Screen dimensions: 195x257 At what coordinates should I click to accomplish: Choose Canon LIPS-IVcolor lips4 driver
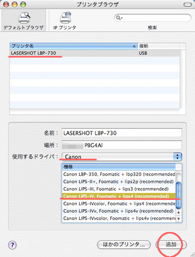pos(119,204)
